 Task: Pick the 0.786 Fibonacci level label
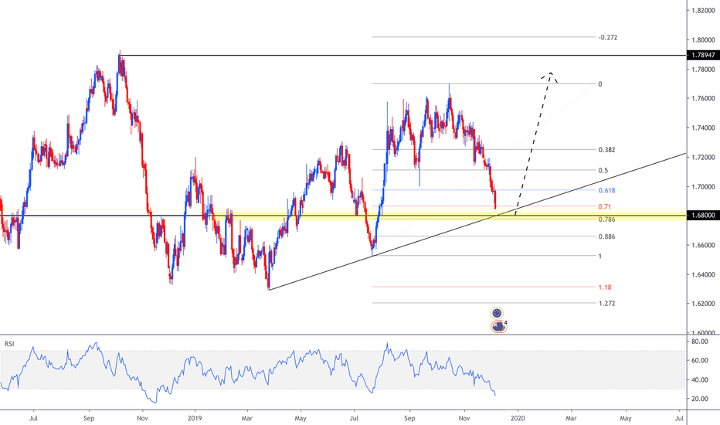tap(606, 219)
